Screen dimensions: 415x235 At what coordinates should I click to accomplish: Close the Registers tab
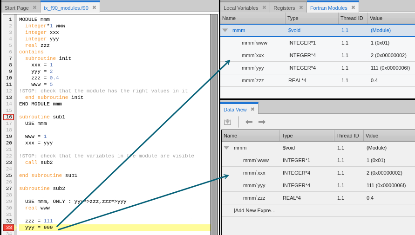301,7
